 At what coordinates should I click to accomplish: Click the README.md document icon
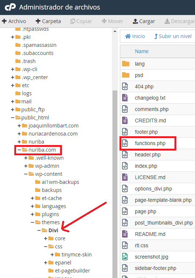(x=125, y=234)
